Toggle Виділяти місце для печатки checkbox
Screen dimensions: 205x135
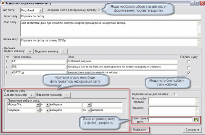tap(176, 94)
